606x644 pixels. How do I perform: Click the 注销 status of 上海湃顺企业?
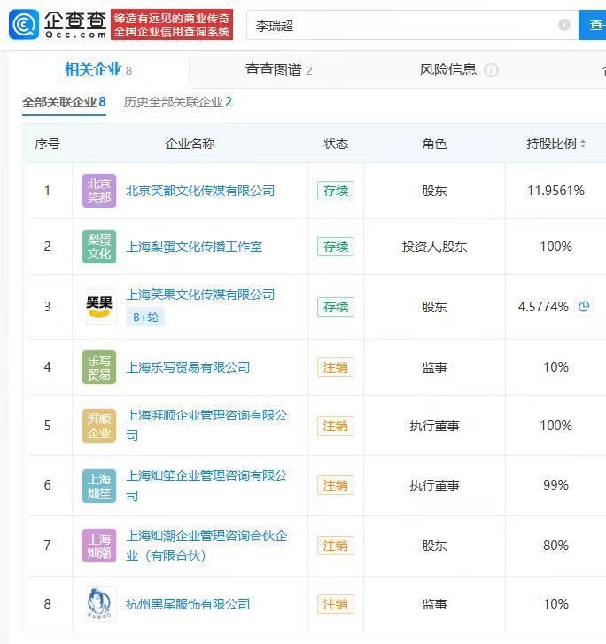coord(336,426)
